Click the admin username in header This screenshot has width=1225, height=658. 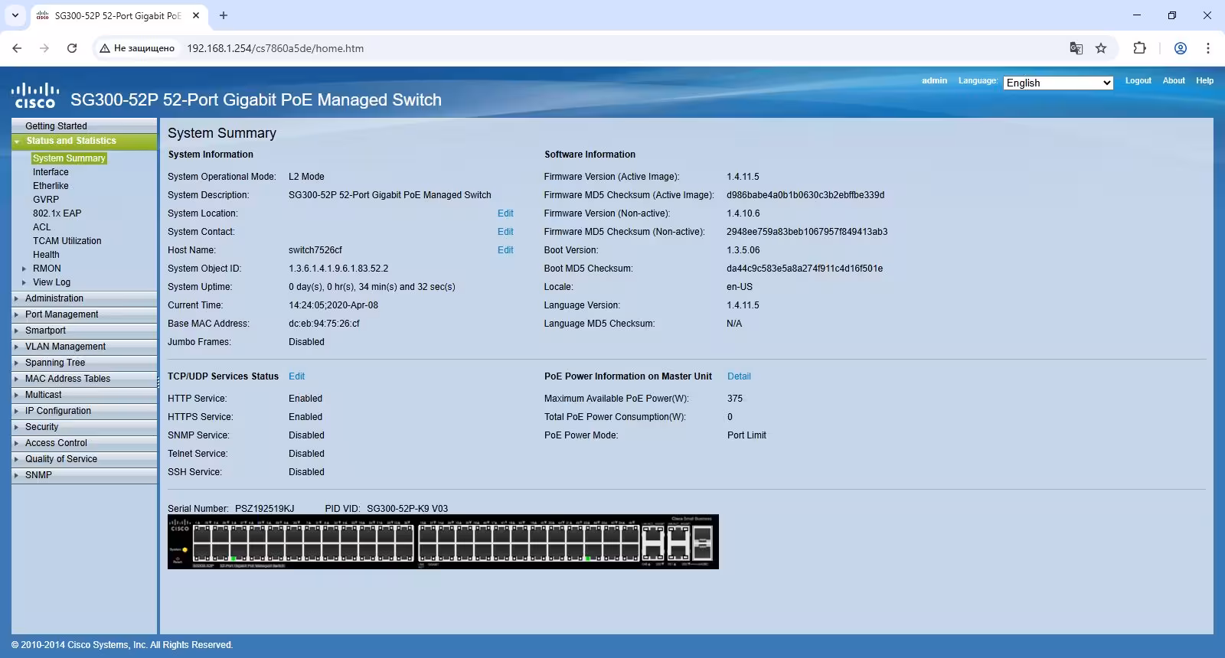pos(934,80)
